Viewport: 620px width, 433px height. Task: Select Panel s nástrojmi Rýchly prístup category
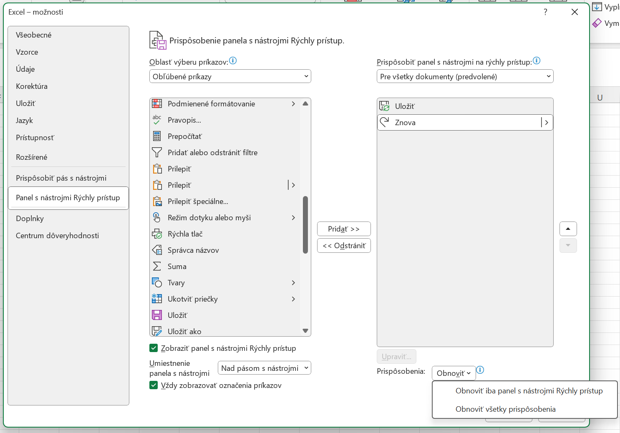pyautogui.click(x=68, y=198)
